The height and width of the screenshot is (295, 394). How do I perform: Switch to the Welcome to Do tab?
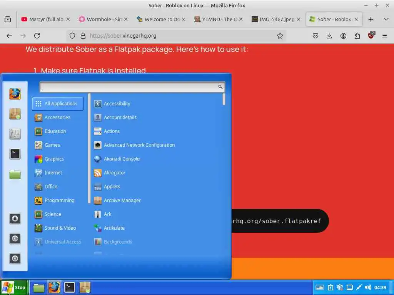(x=161, y=19)
